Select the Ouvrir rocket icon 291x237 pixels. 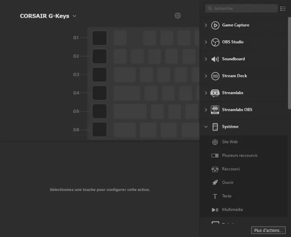tap(215, 182)
